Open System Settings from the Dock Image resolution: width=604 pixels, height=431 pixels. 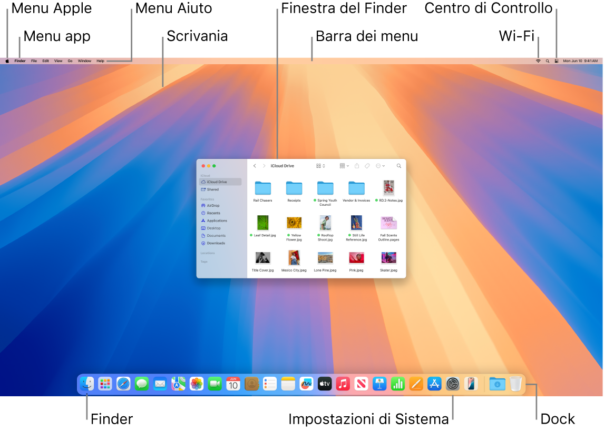[x=452, y=384]
